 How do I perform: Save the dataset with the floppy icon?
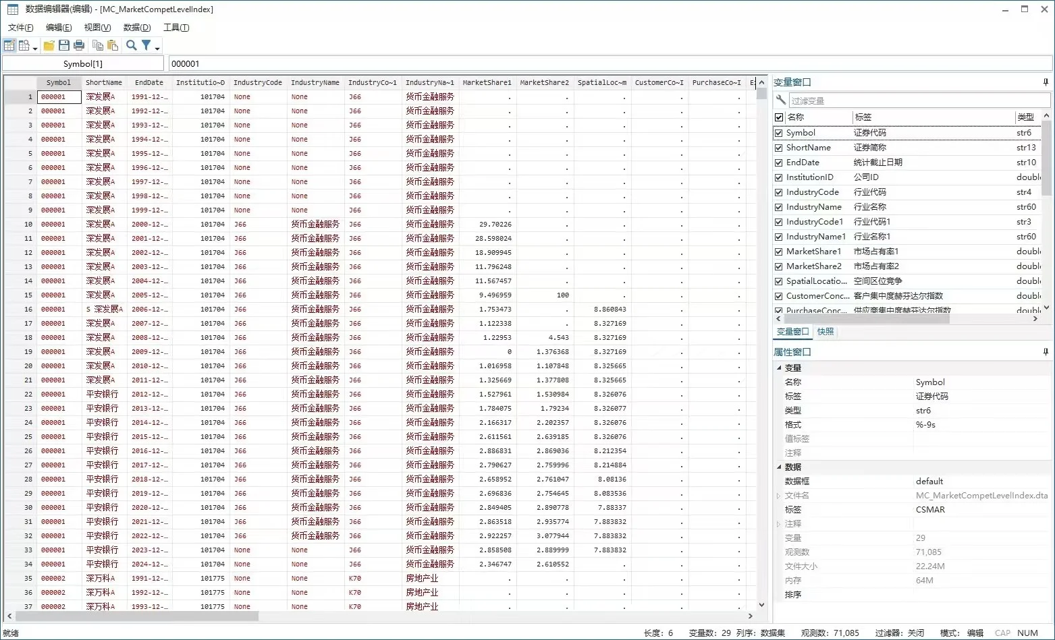tap(64, 45)
